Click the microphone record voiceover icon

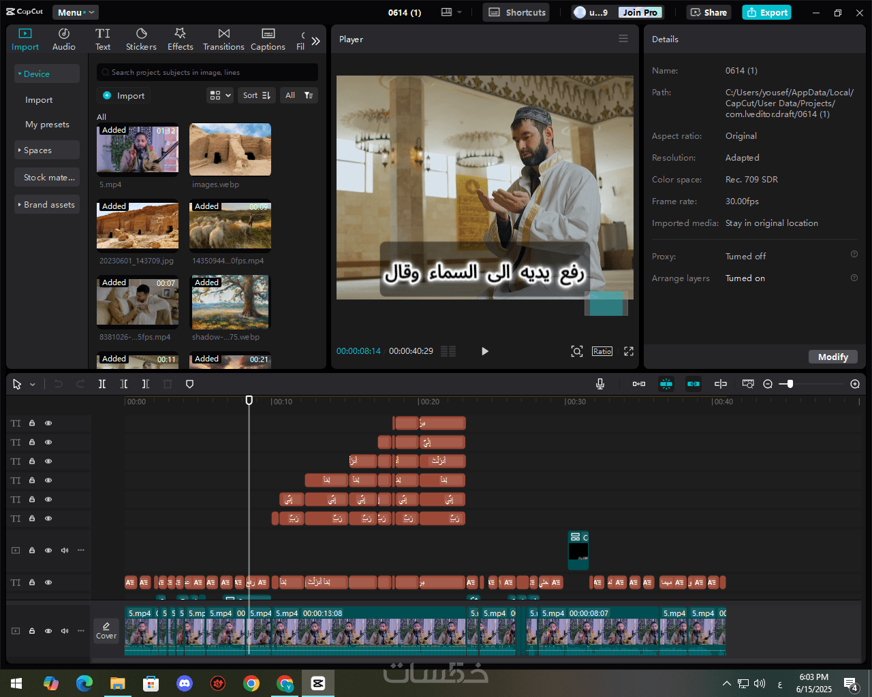point(600,384)
